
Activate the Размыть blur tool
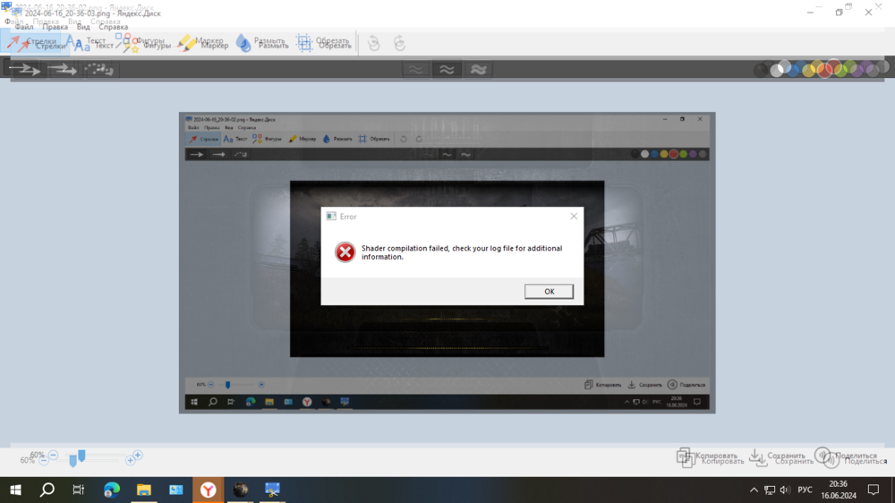[263, 44]
